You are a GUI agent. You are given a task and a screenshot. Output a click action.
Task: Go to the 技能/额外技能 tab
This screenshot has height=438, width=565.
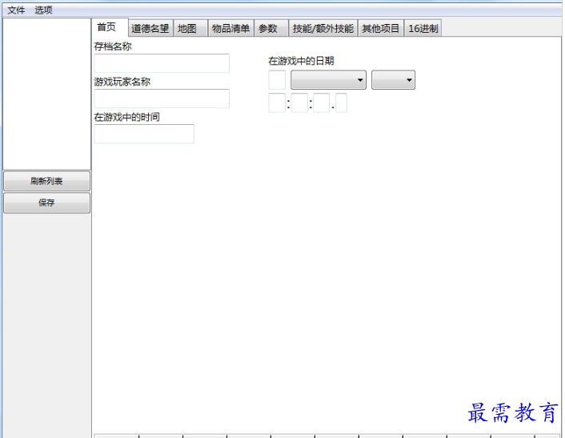(323, 28)
